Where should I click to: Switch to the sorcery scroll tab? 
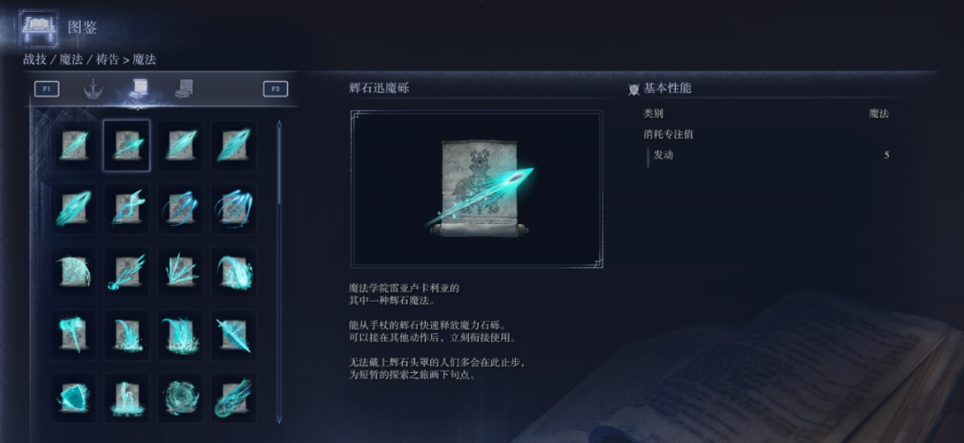(139, 89)
